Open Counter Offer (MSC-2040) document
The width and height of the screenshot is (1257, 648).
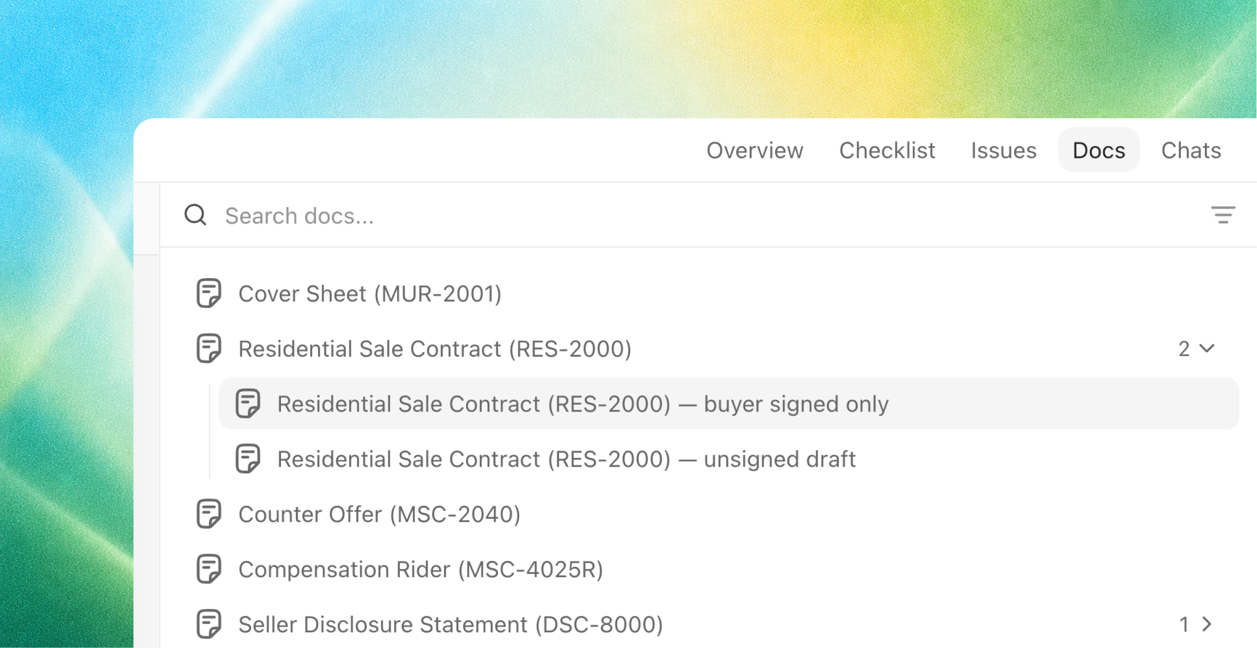pos(379,514)
